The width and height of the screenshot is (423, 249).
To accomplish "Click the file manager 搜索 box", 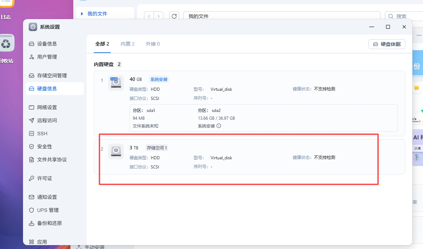I will 404,16.
